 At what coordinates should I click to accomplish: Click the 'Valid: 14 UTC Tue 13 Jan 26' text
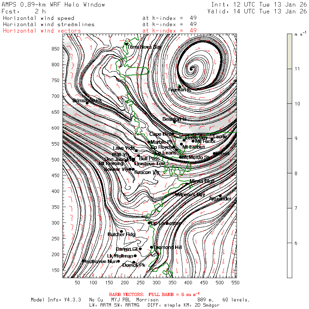click(257, 11)
